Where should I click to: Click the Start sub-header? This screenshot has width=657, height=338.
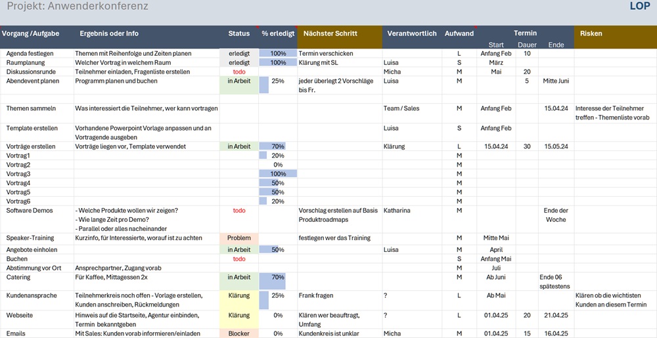[x=495, y=45]
